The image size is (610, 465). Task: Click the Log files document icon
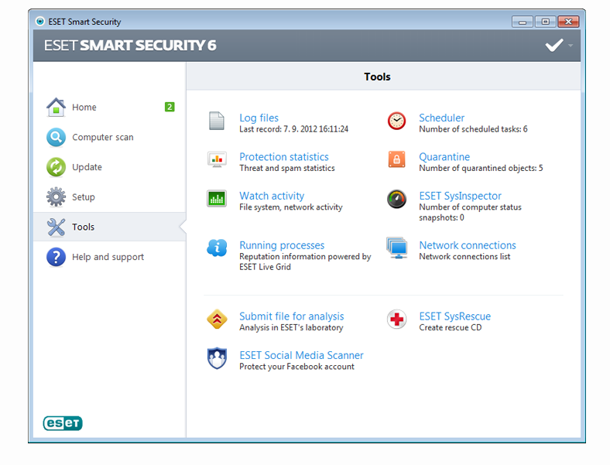[x=216, y=121]
